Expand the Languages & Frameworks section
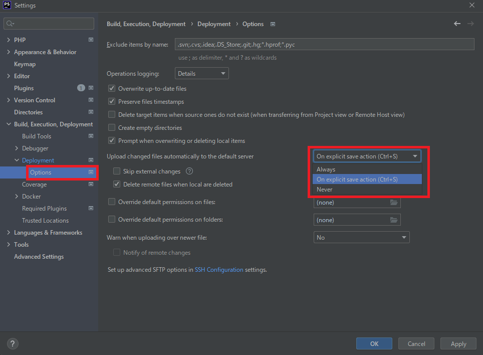Image resolution: width=483 pixels, height=355 pixels. (9, 233)
